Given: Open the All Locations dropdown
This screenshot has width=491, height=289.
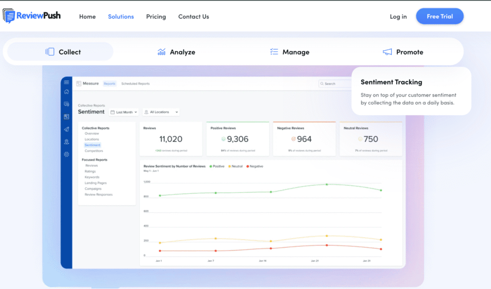Looking at the screenshot, I should click(x=161, y=112).
